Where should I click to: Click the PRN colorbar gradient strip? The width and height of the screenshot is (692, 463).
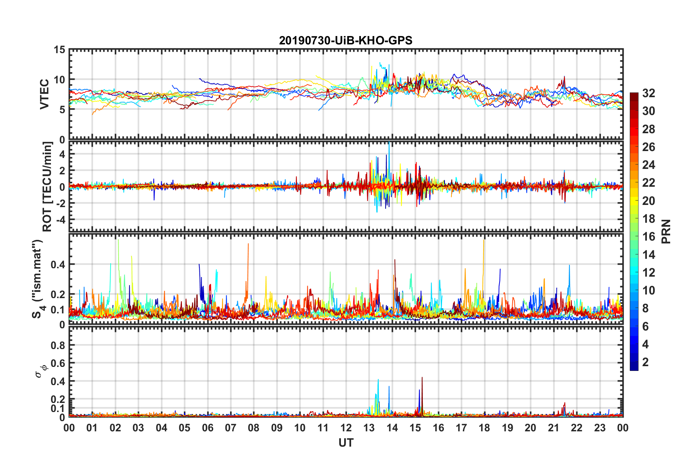tap(634, 231)
